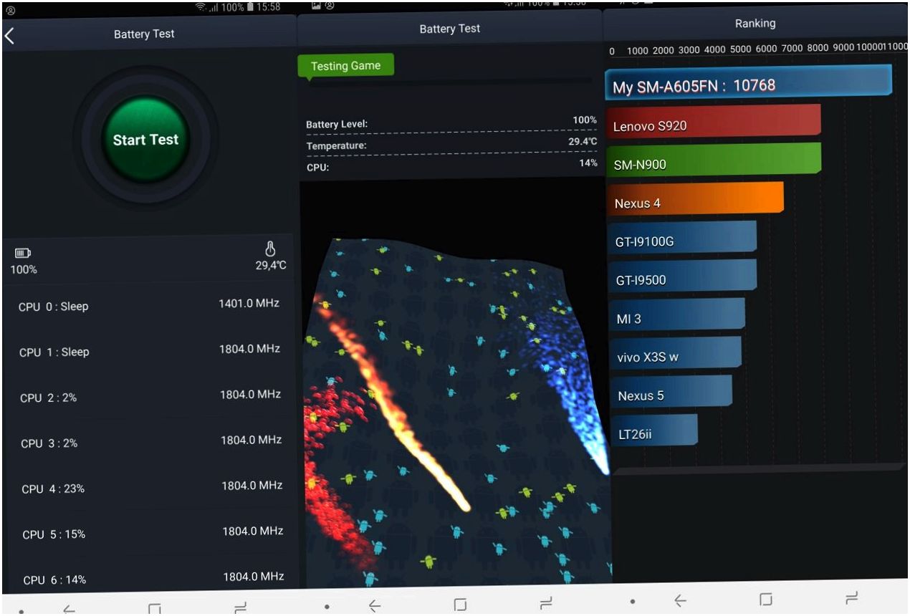Tap the green Start Test button
The width and height of the screenshot is (910, 616).
click(x=145, y=139)
